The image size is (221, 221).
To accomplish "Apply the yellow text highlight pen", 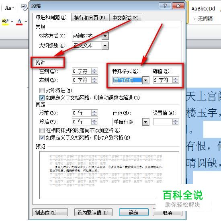I will point(5,22).
